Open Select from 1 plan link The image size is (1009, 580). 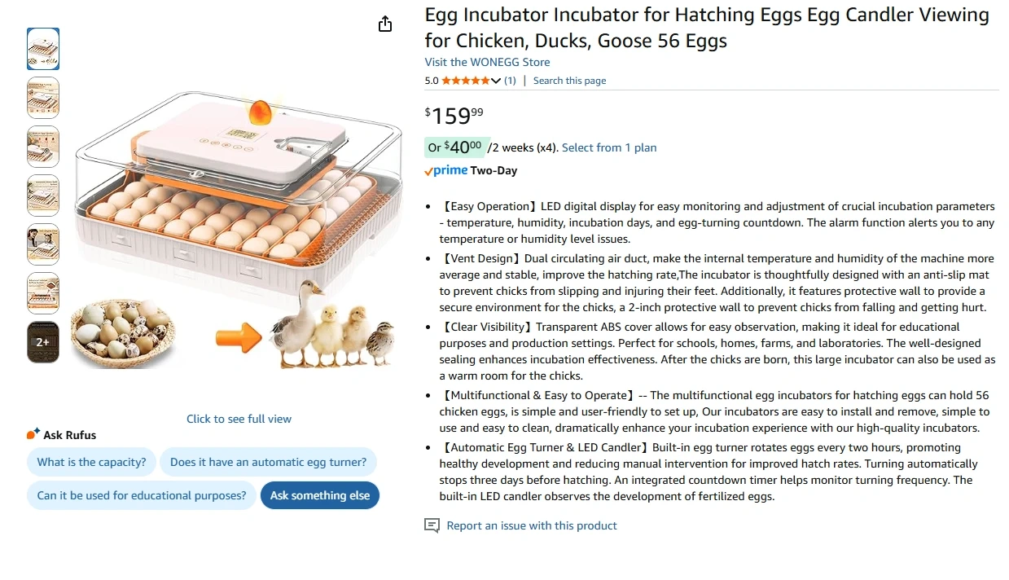609,147
